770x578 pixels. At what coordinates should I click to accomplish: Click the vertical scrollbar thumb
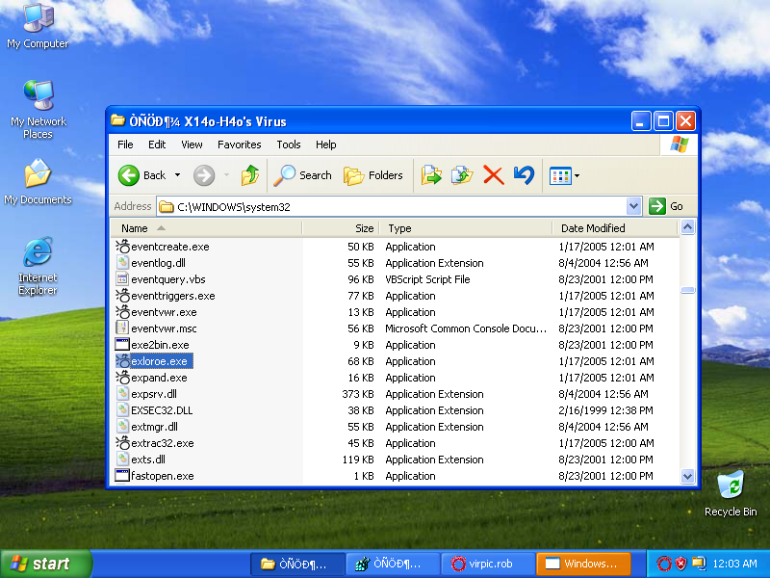[x=687, y=290]
